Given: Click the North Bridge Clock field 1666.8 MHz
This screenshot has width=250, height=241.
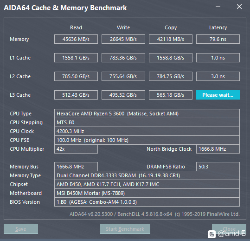Looking at the screenshot, I should tap(218, 149).
